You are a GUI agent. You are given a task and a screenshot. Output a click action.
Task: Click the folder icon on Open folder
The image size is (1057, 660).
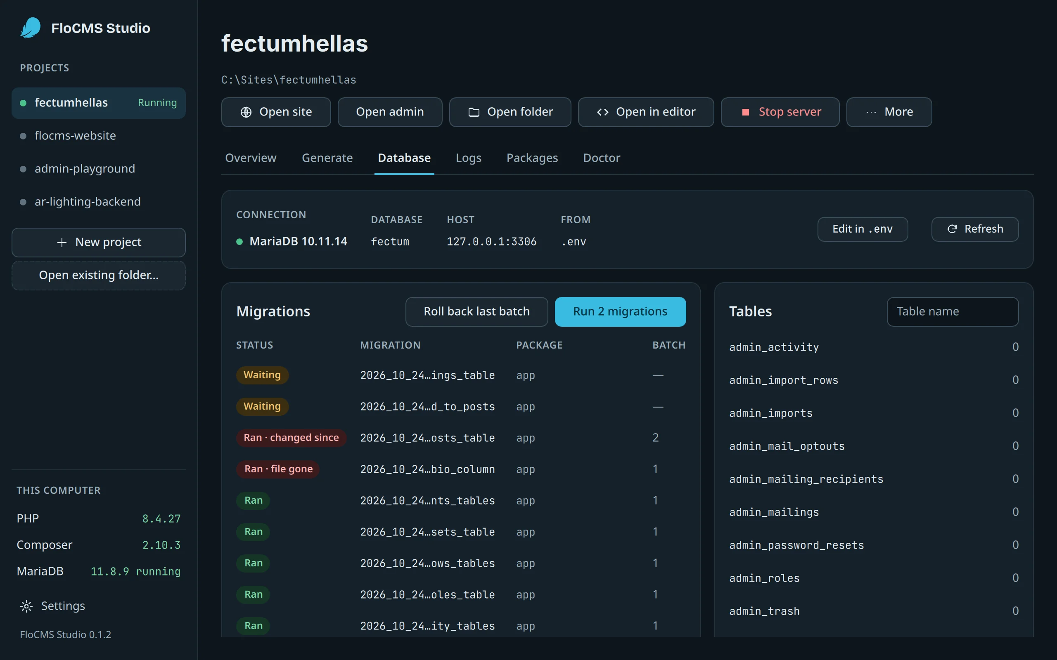(474, 112)
